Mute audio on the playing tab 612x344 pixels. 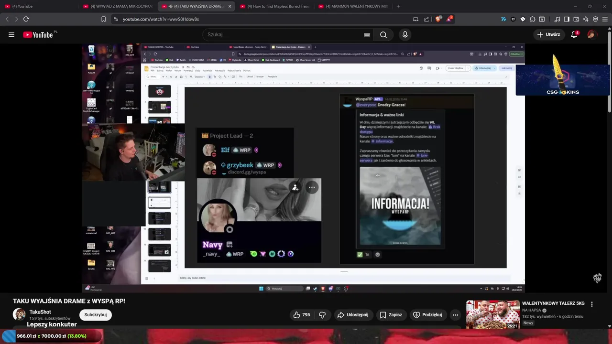[x=171, y=6]
